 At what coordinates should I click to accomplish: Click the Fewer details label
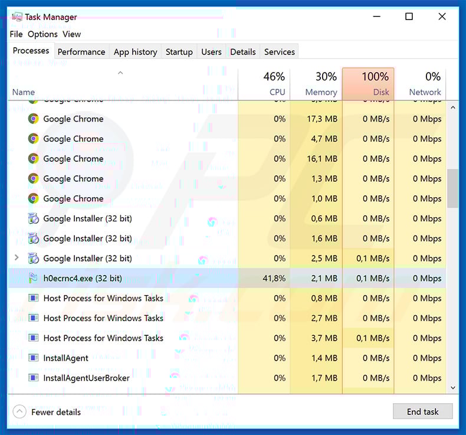coord(56,412)
